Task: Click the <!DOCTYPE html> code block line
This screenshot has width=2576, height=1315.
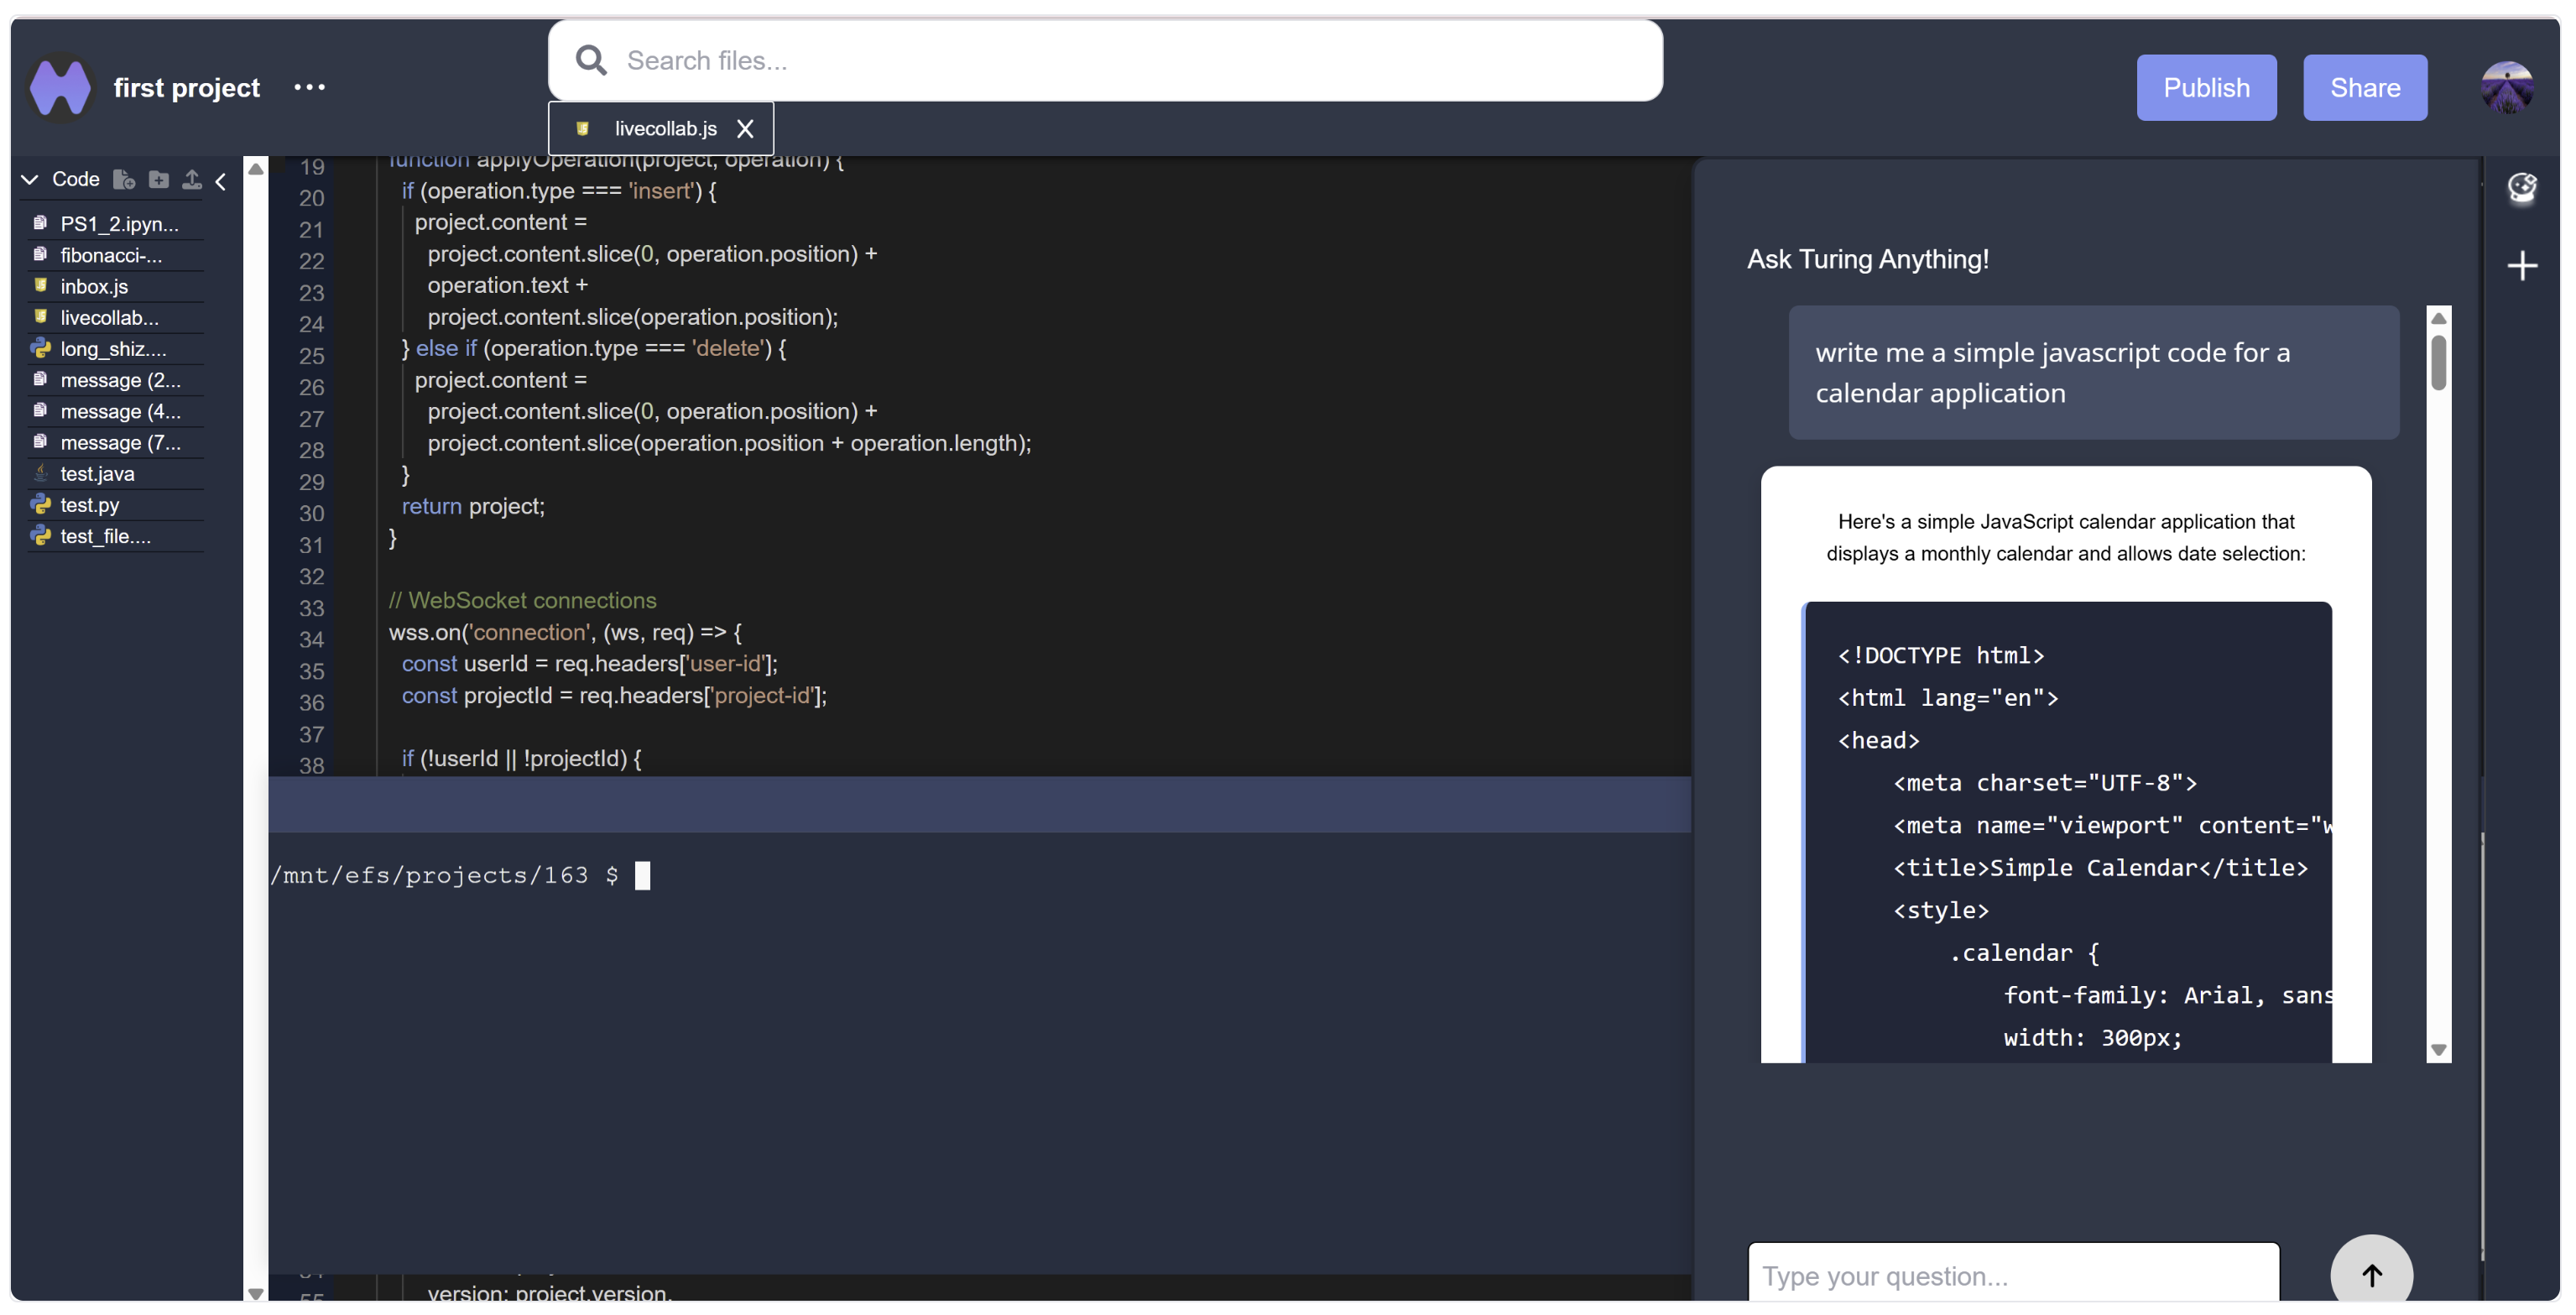Action: pyautogui.click(x=1940, y=655)
